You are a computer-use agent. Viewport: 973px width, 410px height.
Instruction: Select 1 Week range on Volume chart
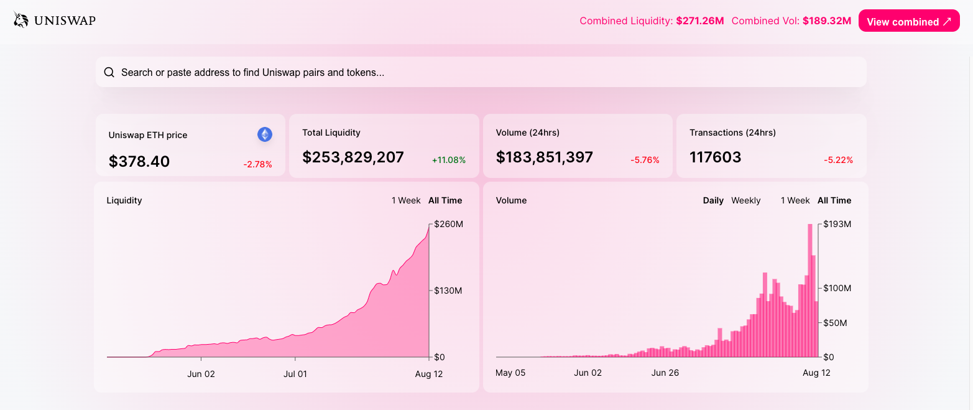[795, 200]
